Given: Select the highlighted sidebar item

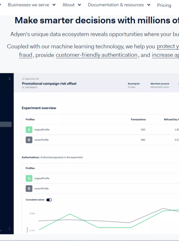Looking at the screenshot, I should tap(6, 124).
